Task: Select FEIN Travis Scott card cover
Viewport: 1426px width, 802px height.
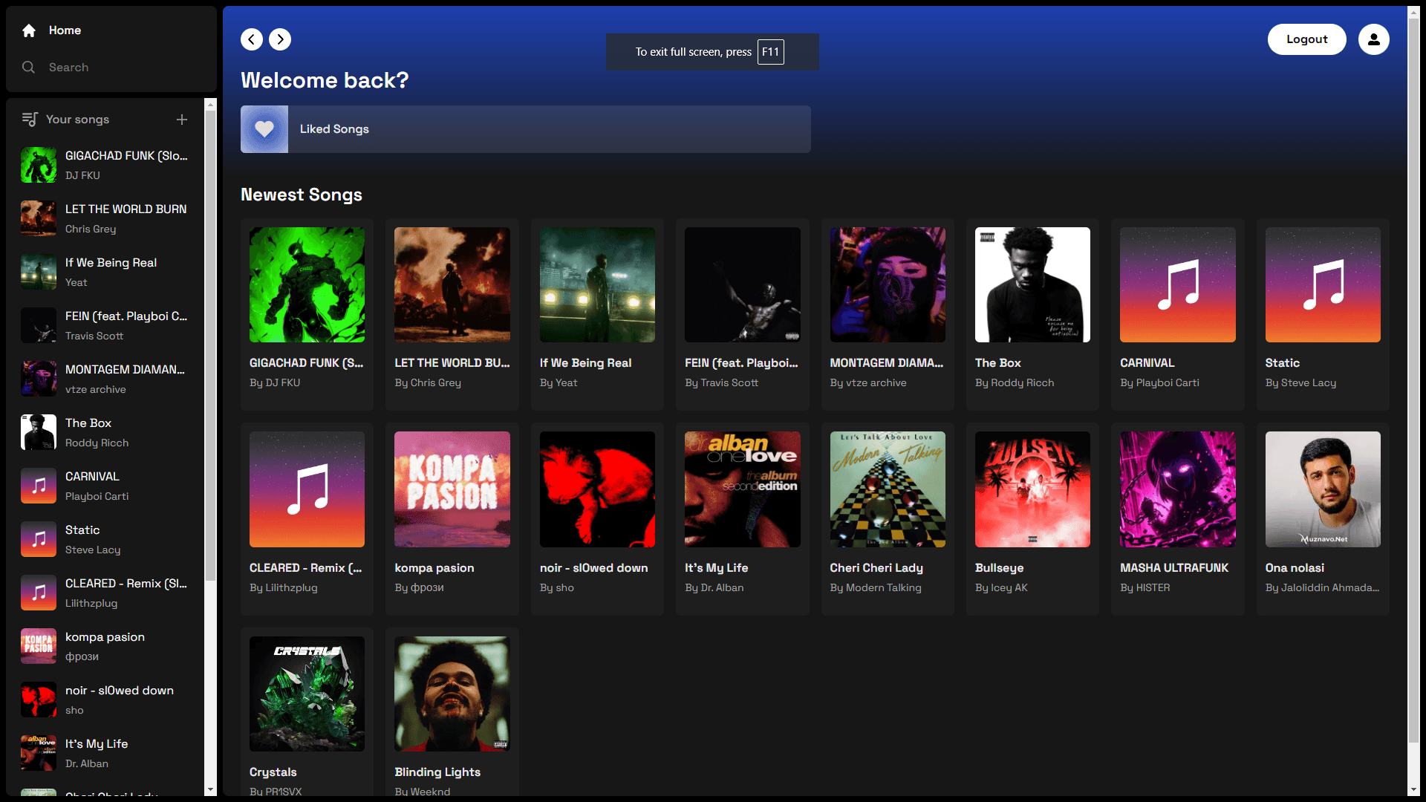Action: coord(743,285)
